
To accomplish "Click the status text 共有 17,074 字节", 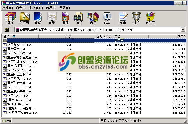I will (112, 121).
